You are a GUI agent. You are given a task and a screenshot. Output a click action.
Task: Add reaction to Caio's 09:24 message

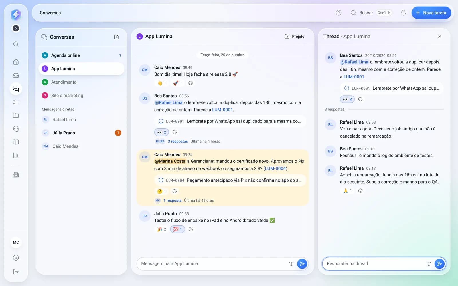(x=175, y=191)
